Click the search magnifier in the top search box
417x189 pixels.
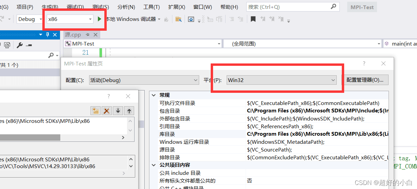[334, 6]
